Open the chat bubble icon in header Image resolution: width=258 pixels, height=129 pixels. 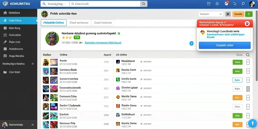point(243,4)
